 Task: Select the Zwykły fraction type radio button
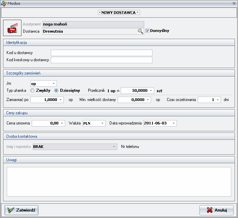tap(33, 90)
